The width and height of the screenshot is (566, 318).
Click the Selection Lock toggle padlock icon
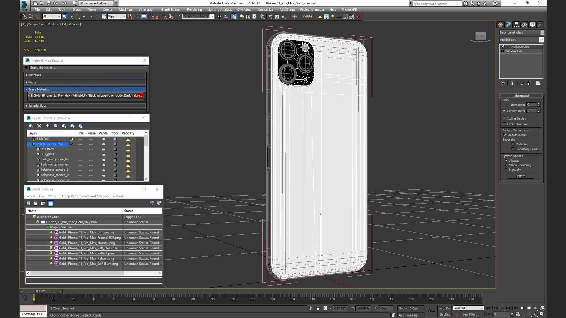[x=318, y=308]
